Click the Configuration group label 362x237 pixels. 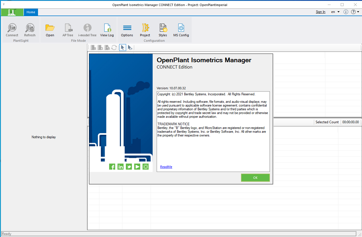point(154,41)
